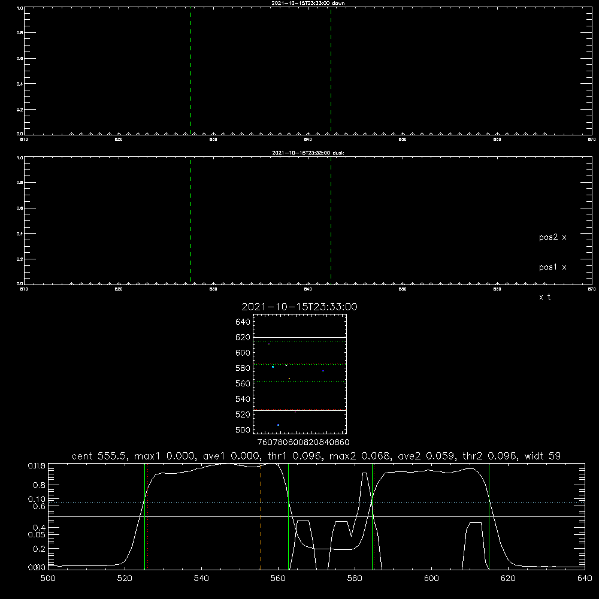
Task: Select the "thr2 0.096" value in stats line
Action: 490,456
